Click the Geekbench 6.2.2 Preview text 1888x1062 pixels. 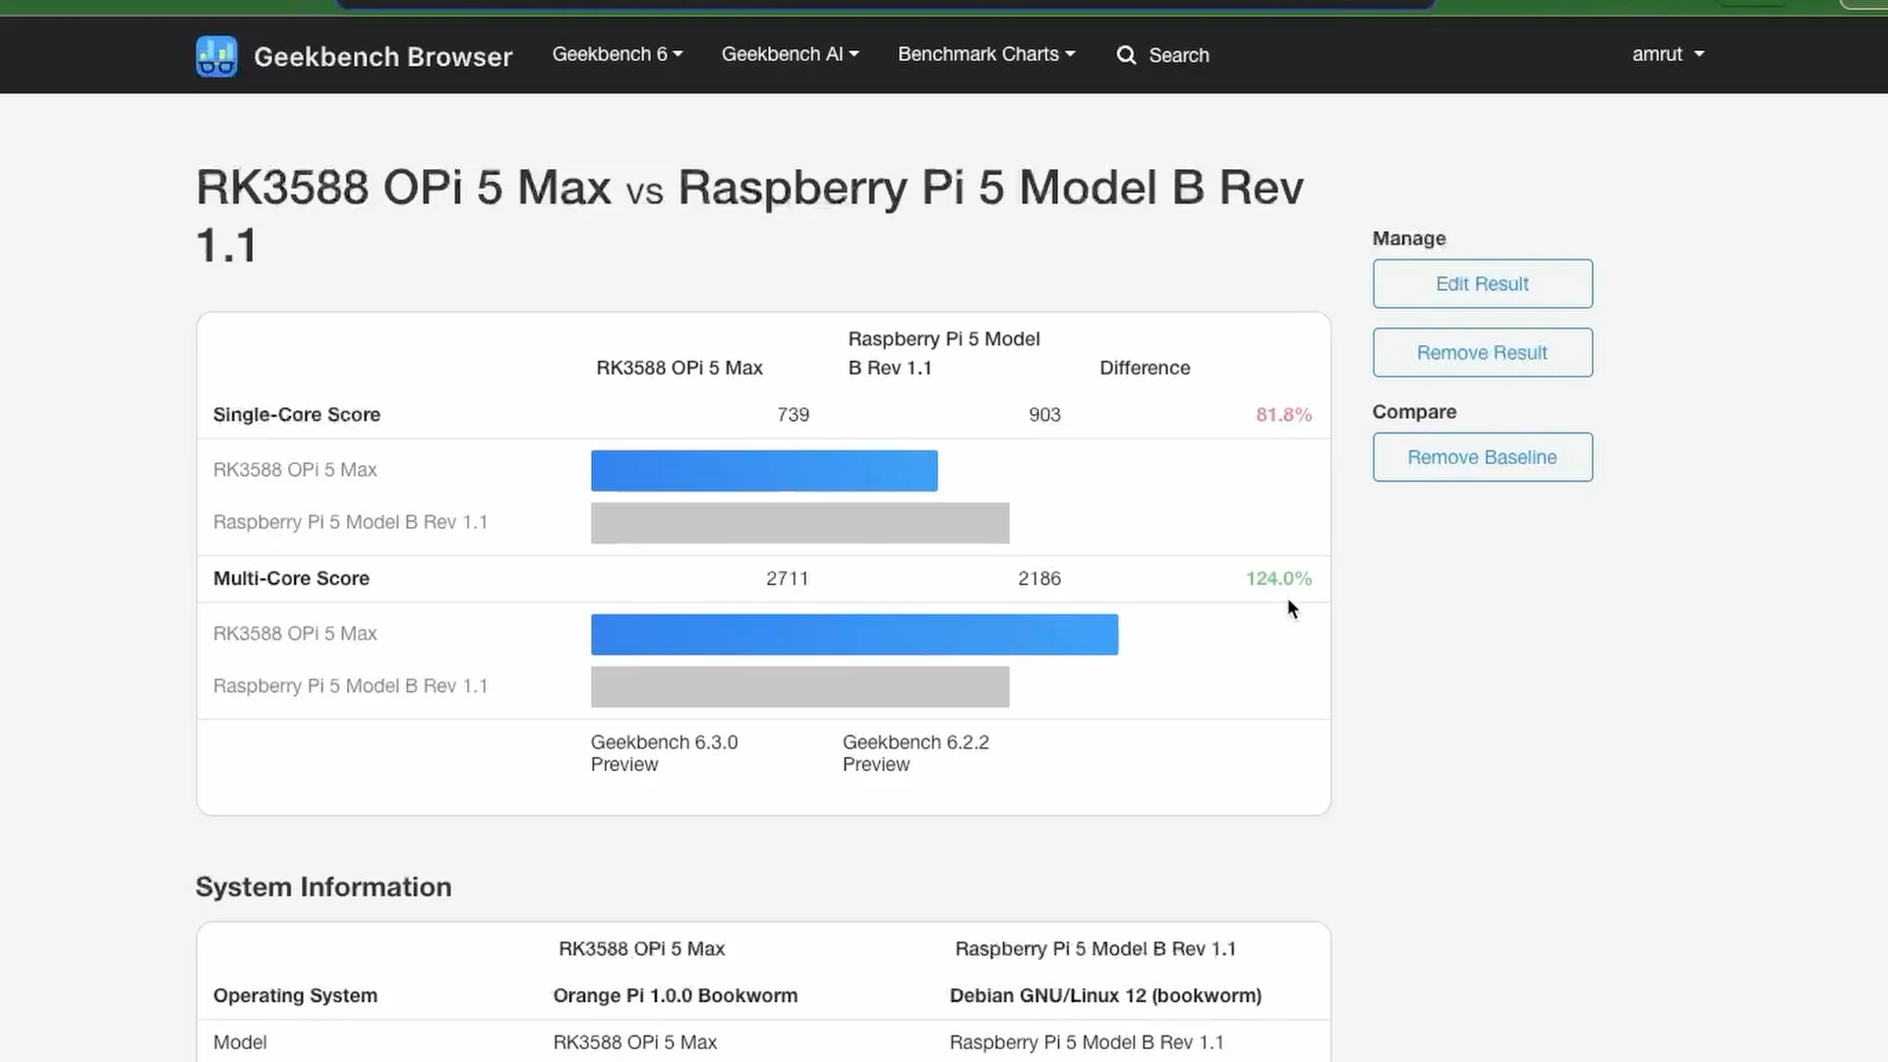915,753
